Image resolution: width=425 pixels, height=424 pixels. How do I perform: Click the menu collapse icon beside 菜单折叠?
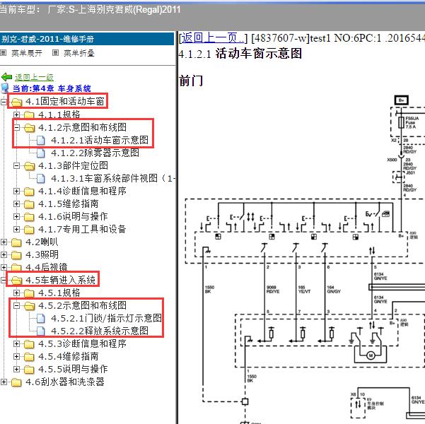pos(55,53)
